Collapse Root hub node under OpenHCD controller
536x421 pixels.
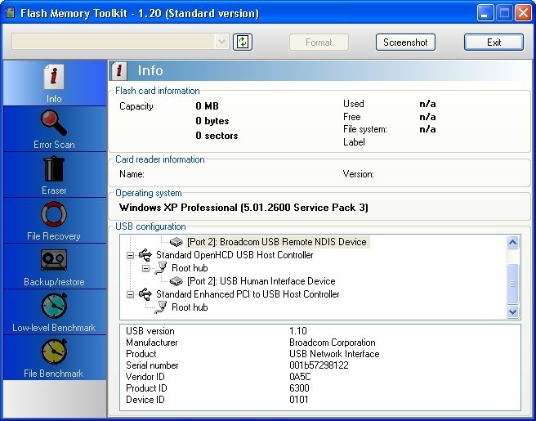145,268
